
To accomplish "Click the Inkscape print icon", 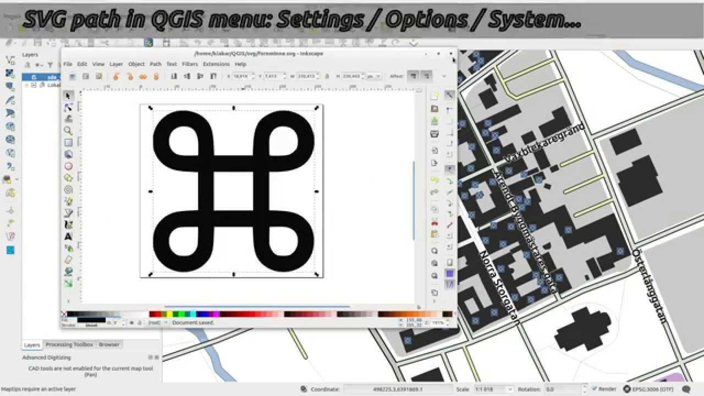I will 435,134.
